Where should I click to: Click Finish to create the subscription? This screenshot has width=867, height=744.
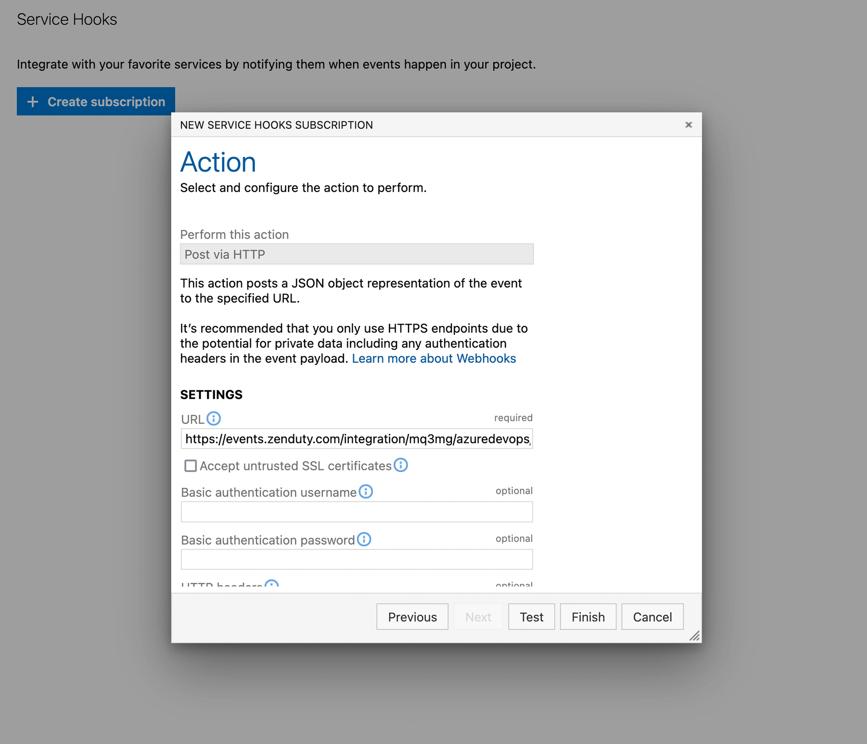[588, 616]
